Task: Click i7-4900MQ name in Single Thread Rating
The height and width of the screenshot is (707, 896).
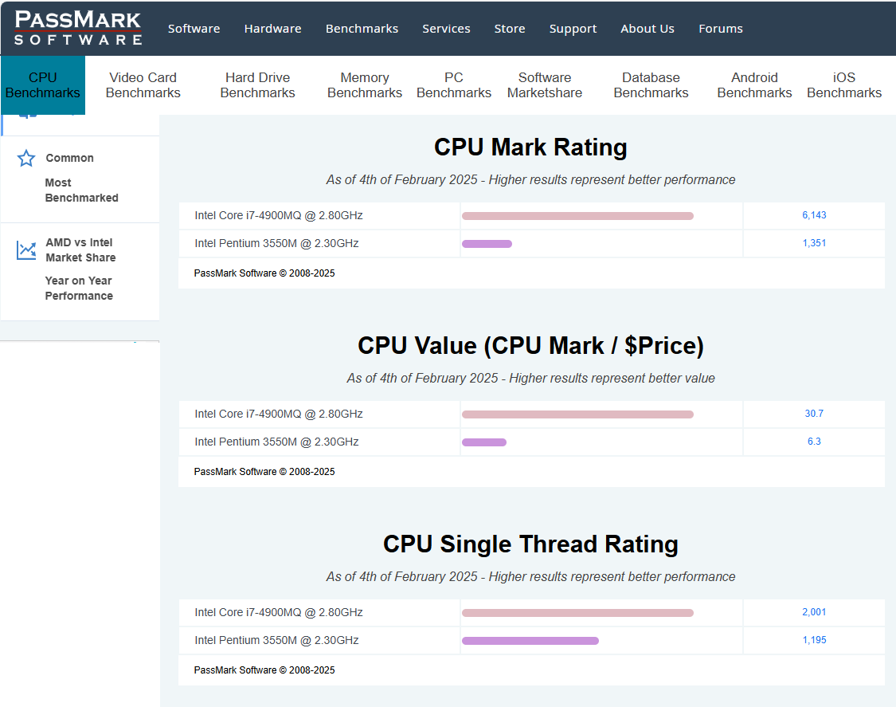Action: pyautogui.click(x=279, y=613)
